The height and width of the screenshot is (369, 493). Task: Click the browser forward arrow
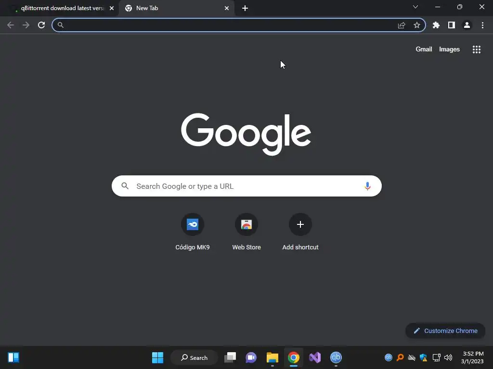click(x=26, y=25)
